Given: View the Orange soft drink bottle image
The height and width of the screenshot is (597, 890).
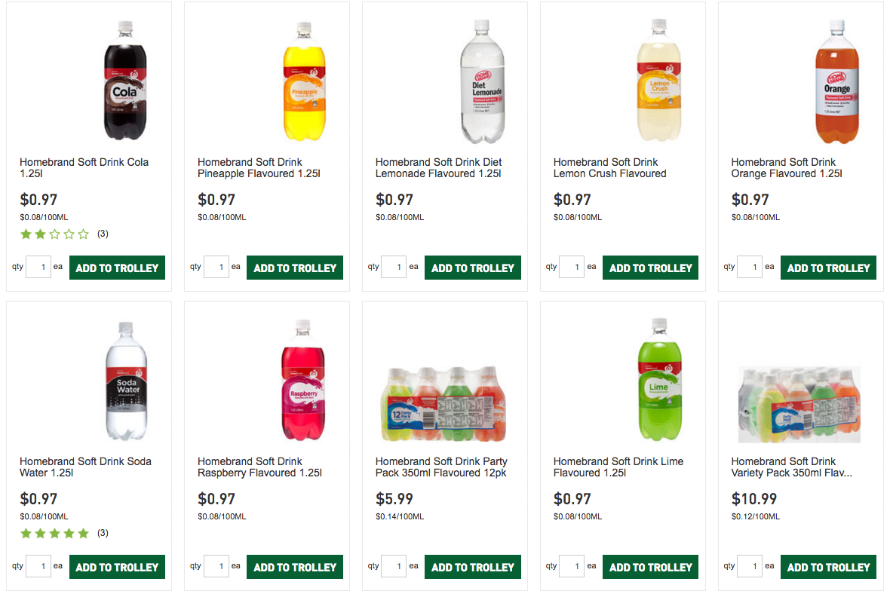Looking at the screenshot, I should [x=837, y=81].
